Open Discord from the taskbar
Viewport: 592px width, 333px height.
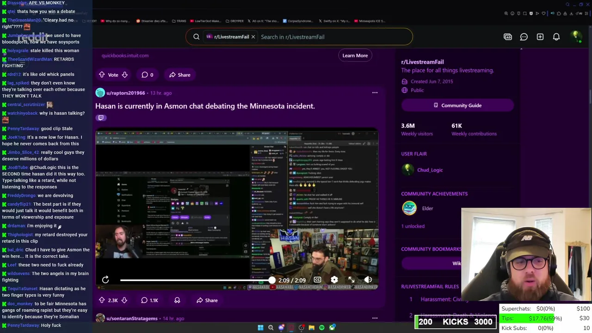coord(281,327)
